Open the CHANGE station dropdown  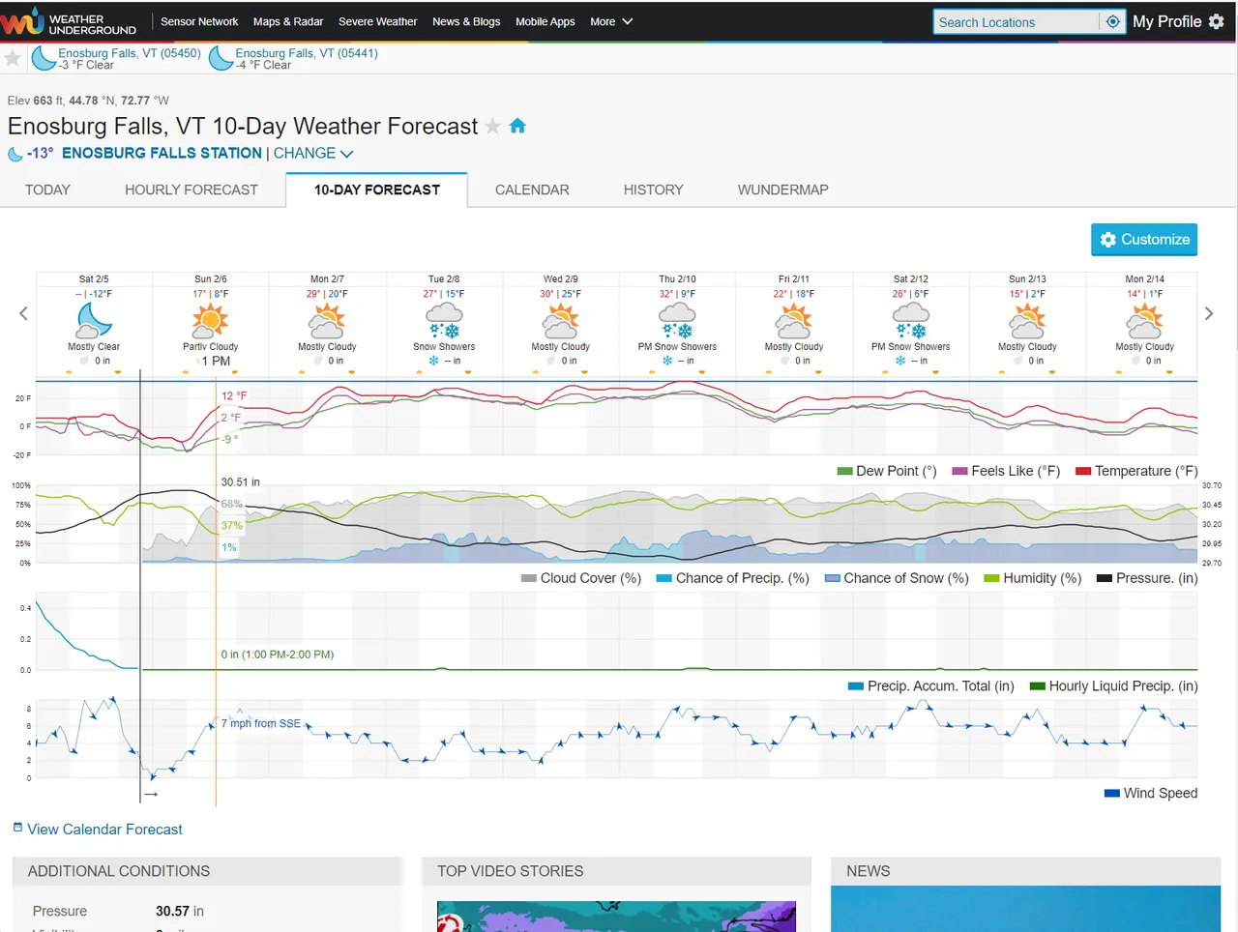(x=313, y=153)
